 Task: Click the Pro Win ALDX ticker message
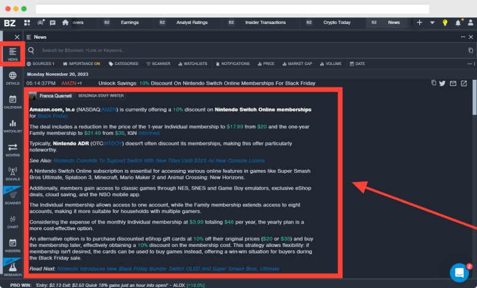pyautogui.click(x=107, y=285)
